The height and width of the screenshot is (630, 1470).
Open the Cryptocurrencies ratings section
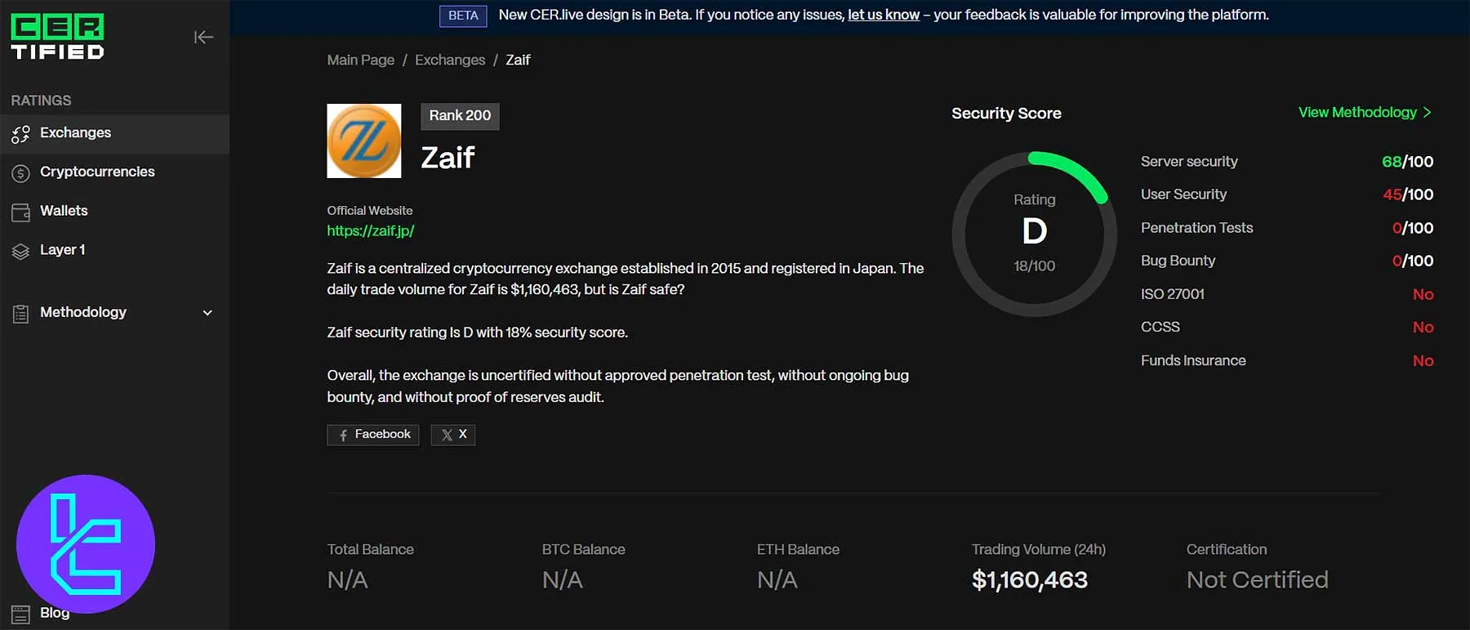point(114,172)
